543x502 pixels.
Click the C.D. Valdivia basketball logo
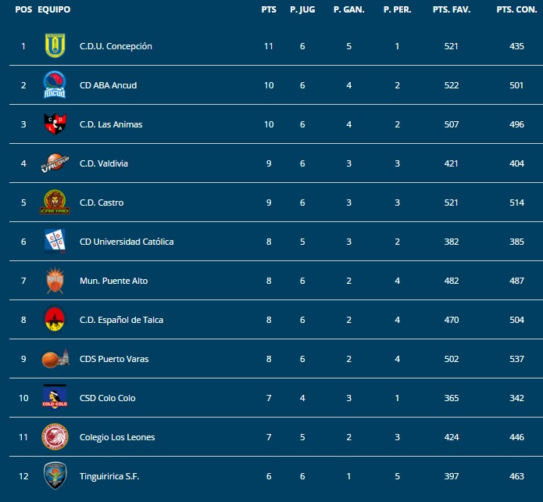tap(55, 163)
